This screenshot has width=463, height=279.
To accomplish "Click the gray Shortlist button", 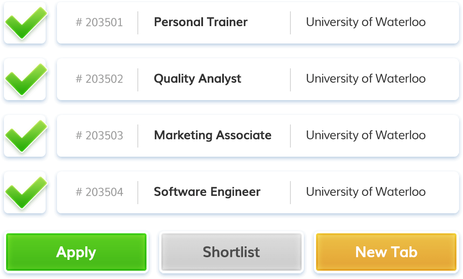I will [231, 252].
